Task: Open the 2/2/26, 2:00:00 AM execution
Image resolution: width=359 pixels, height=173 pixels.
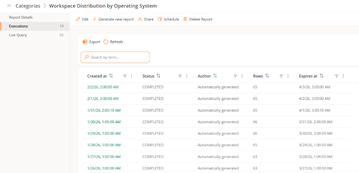Action: tap(103, 87)
